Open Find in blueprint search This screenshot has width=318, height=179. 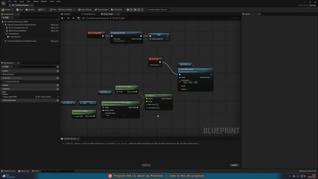(53, 9)
